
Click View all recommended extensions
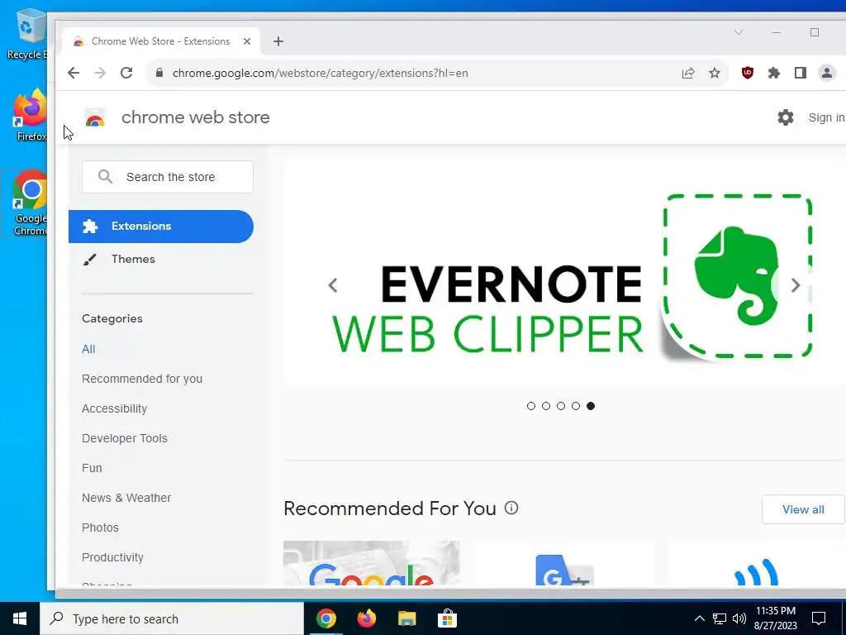pyautogui.click(x=803, y=509)
